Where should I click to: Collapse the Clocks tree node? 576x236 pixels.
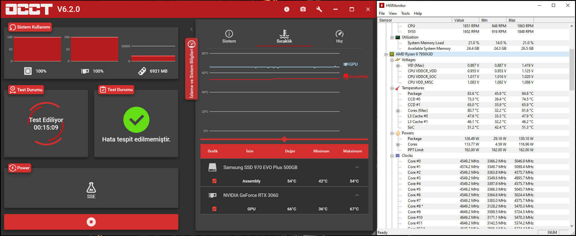click(392, 156)
